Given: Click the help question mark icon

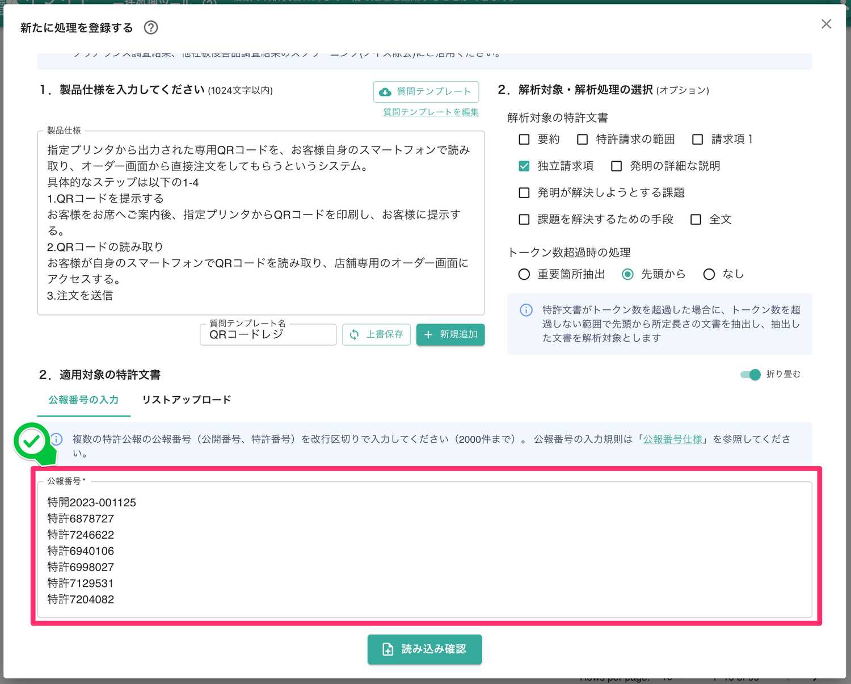Looking at the screenshot, I should point(151,27).
